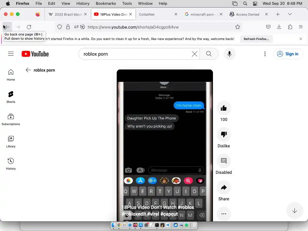Open Home in YouTube sidebar
The image size is (308, 231).
click(x=11, y=75)
